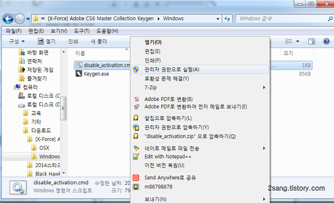334x203 pixels.
Task: Choose 이전 버전 복원(U)
Action: [200, 165]
